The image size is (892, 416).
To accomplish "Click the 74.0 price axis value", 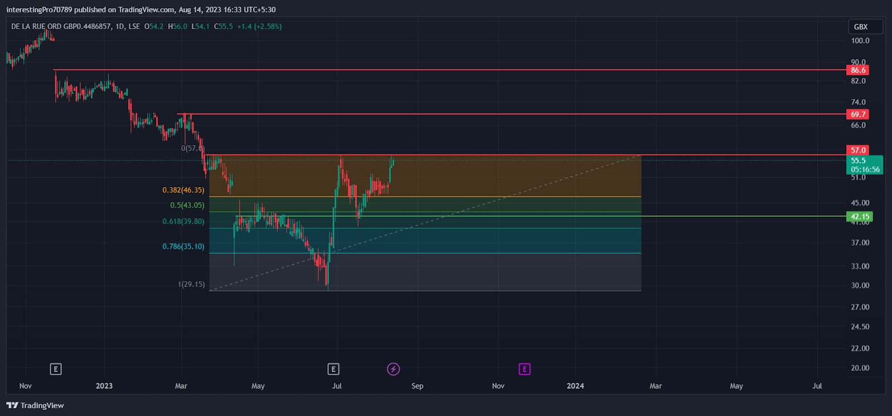I will 858,102.
